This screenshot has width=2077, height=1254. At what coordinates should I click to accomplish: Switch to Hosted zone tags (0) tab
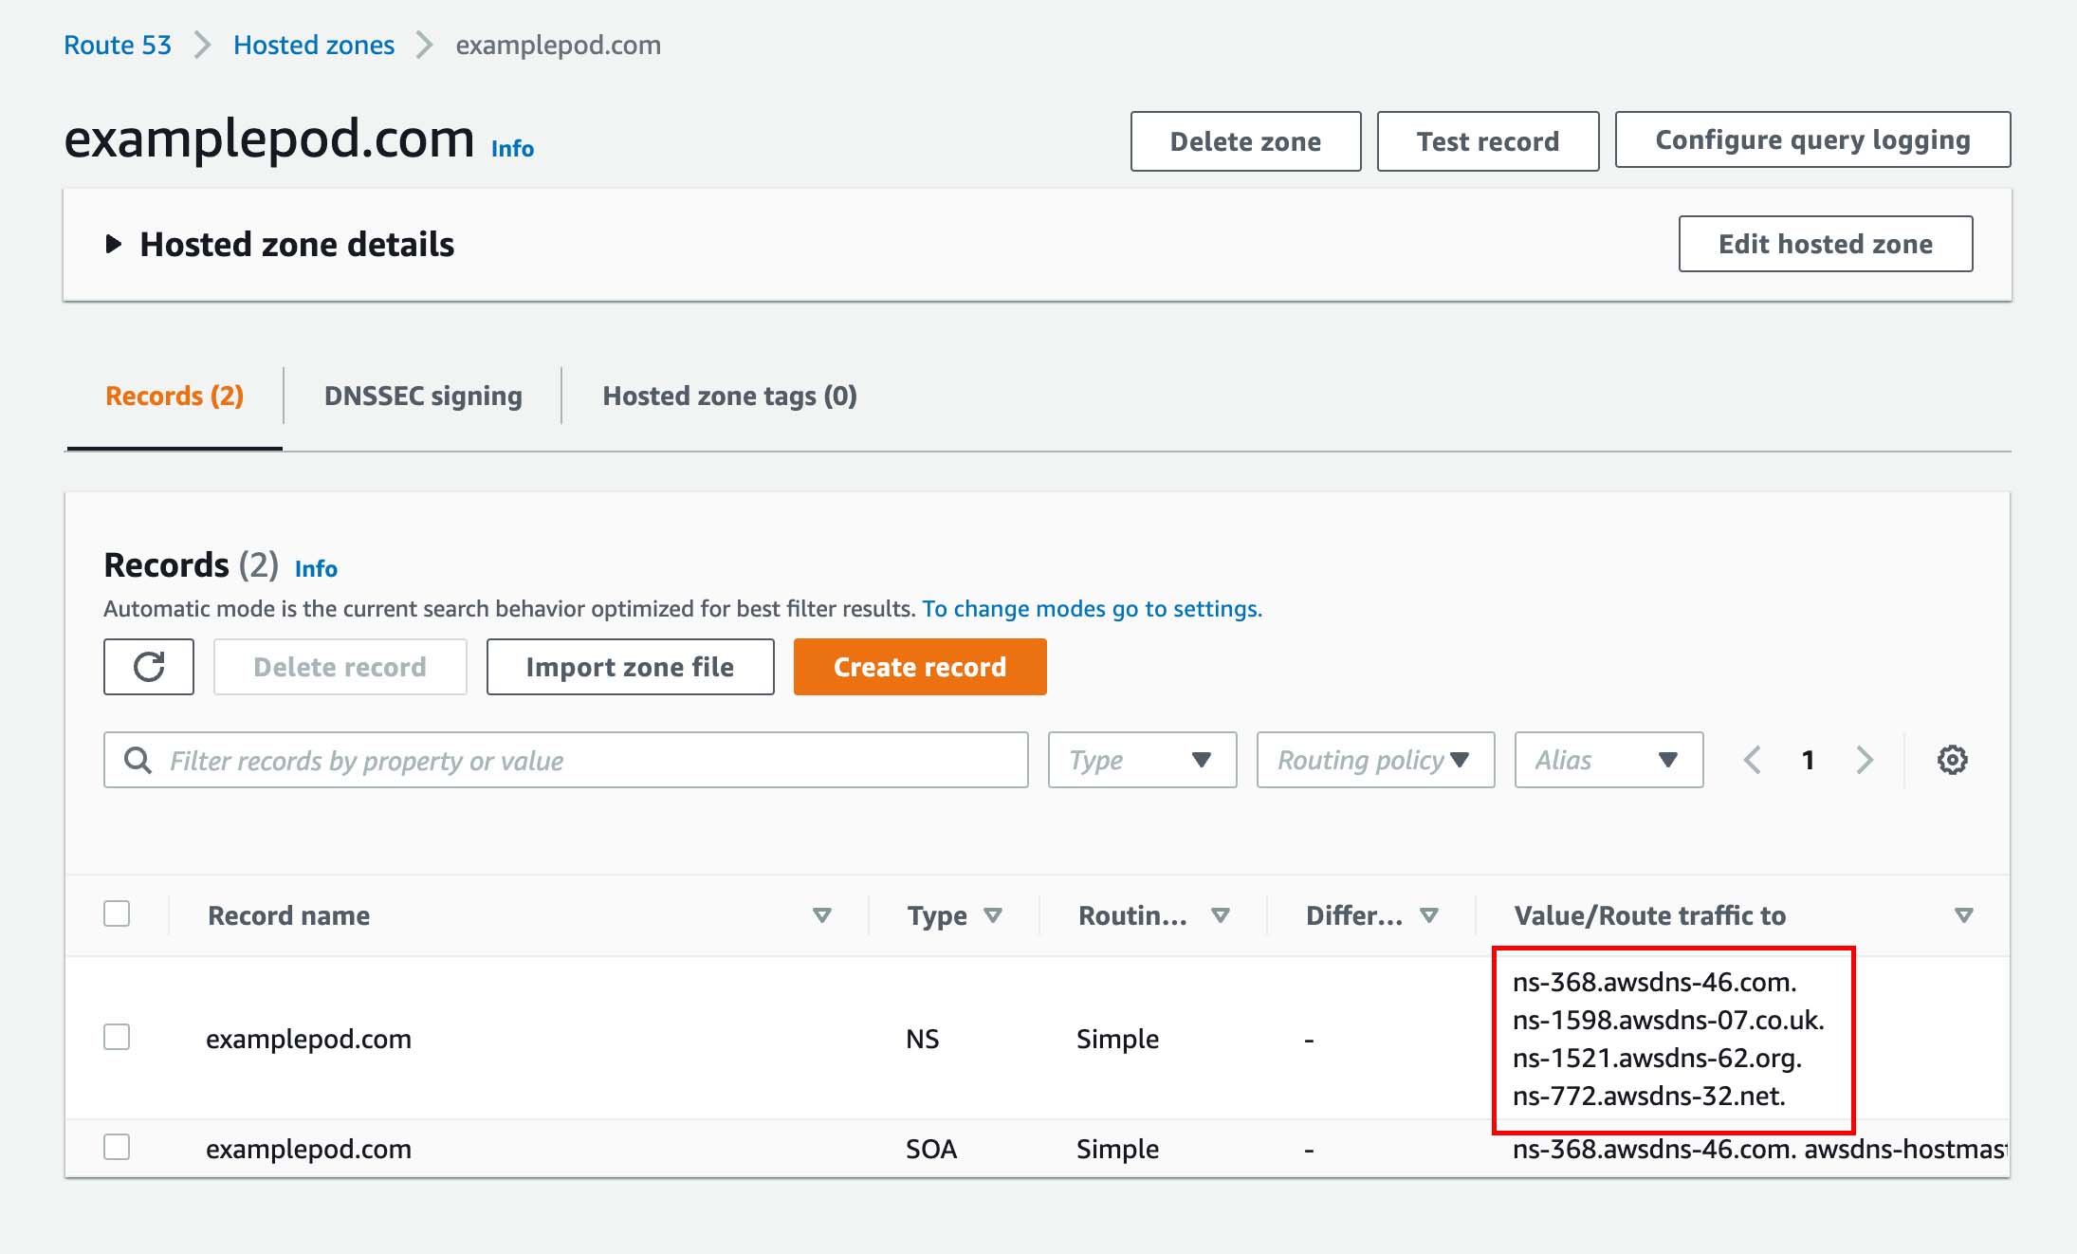coord(729,396)
